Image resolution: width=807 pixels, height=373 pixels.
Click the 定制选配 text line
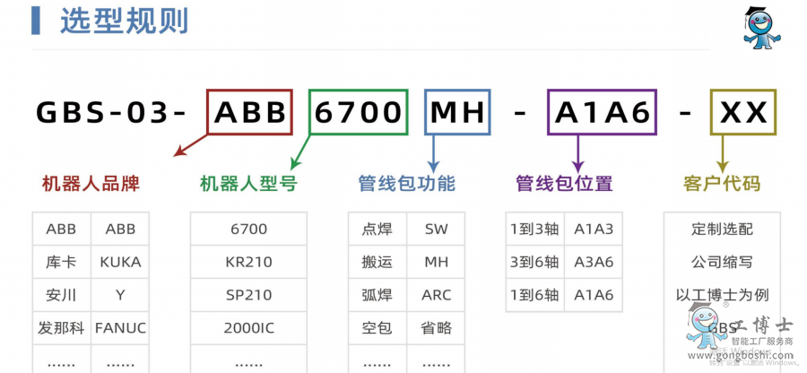pos(722,229)
